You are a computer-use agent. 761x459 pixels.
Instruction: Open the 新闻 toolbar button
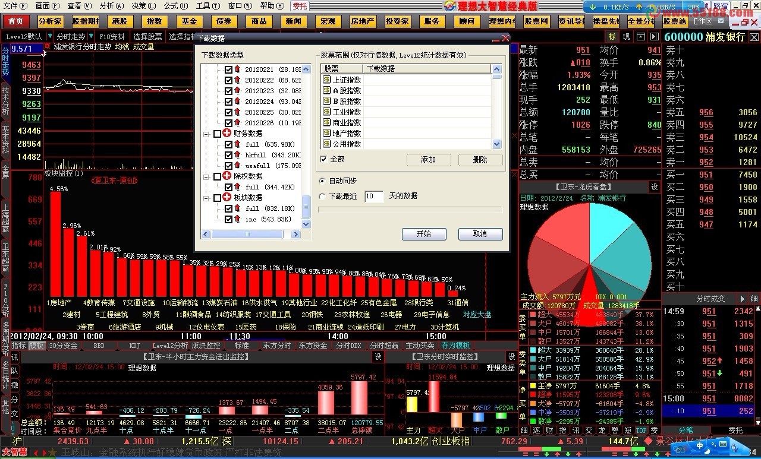[x=293, y=21]
